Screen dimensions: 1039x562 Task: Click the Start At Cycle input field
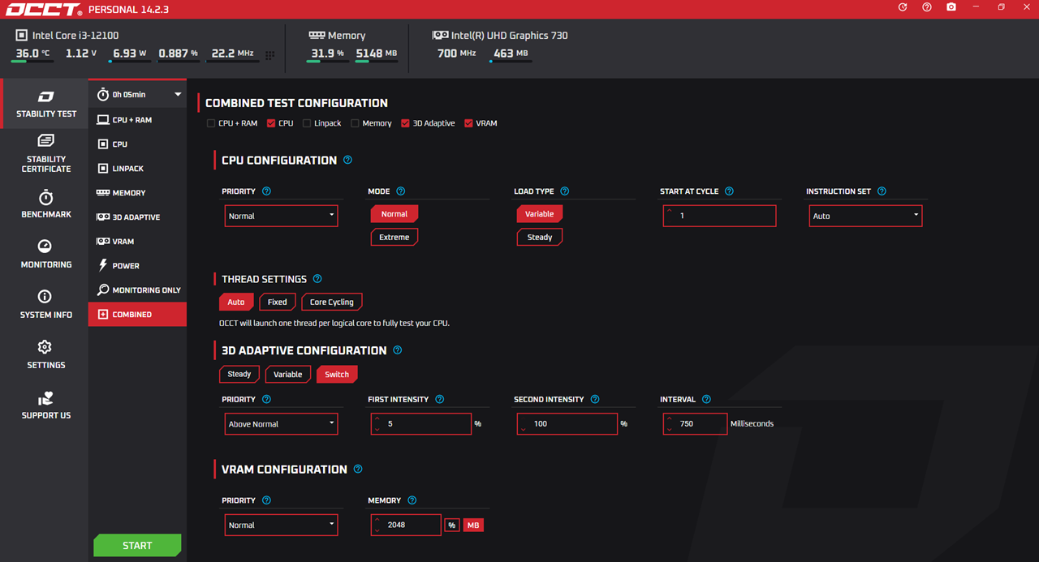tap(719, 216)
